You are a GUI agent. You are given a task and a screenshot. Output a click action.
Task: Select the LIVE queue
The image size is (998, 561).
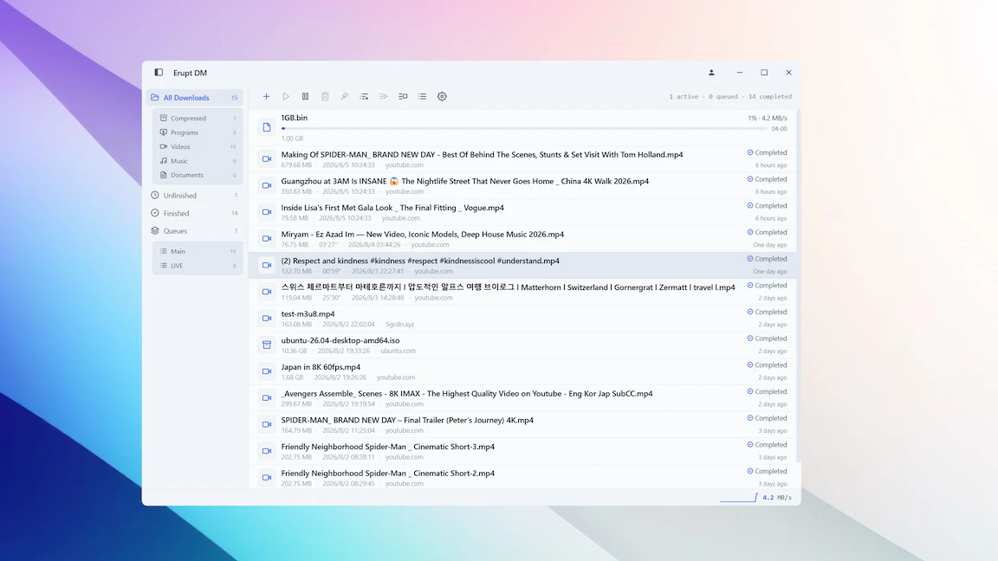coord(198,266)
